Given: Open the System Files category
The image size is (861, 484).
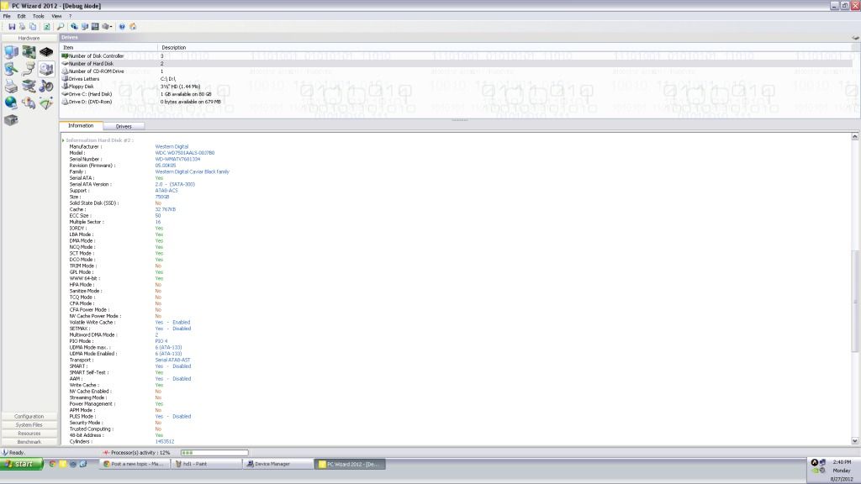Looking at the screenshot, I should point(29,424).
